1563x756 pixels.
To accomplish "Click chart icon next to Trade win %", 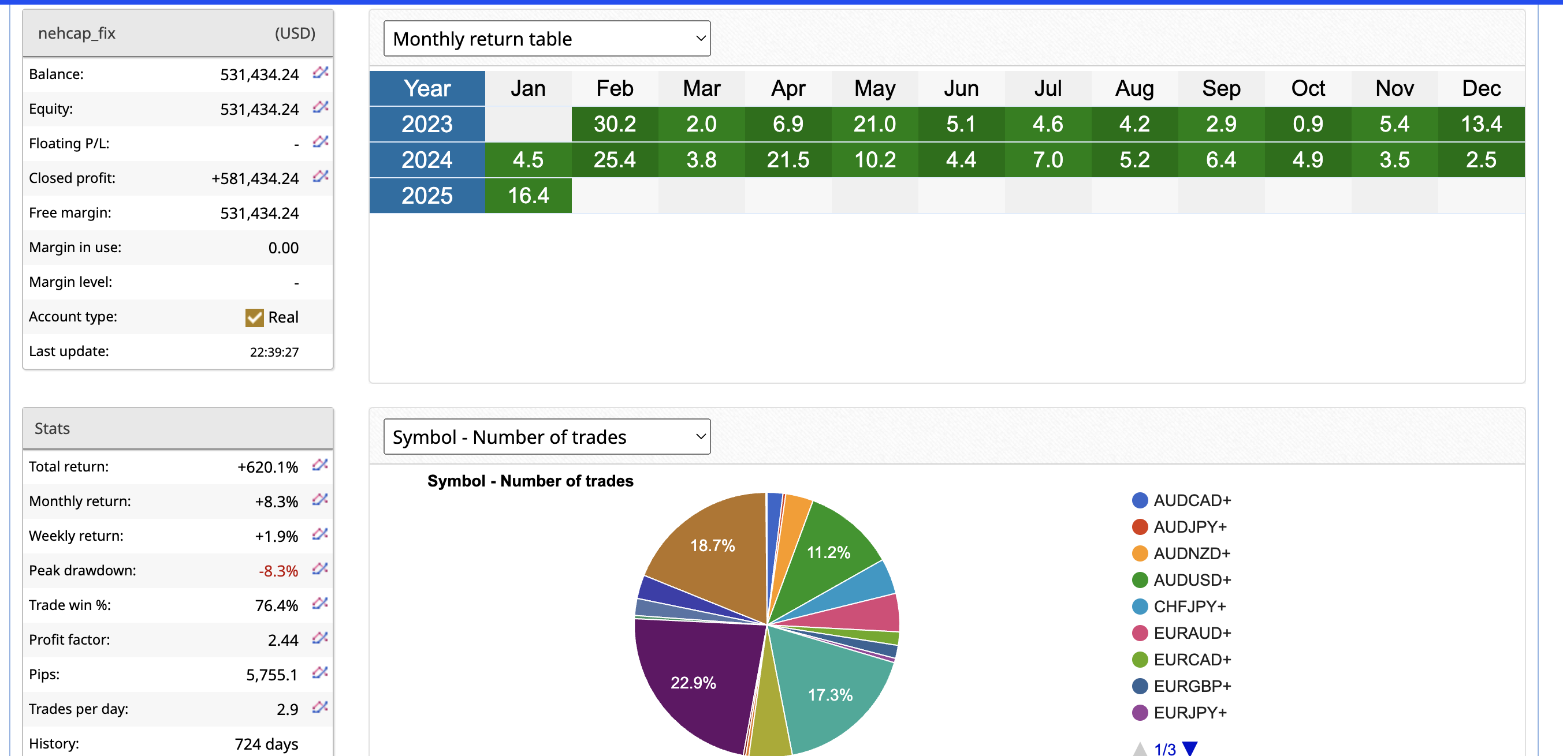I will coord(320,603).
